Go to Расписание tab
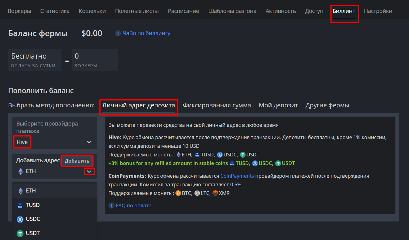Screen dimensions: 409x240 183,11
